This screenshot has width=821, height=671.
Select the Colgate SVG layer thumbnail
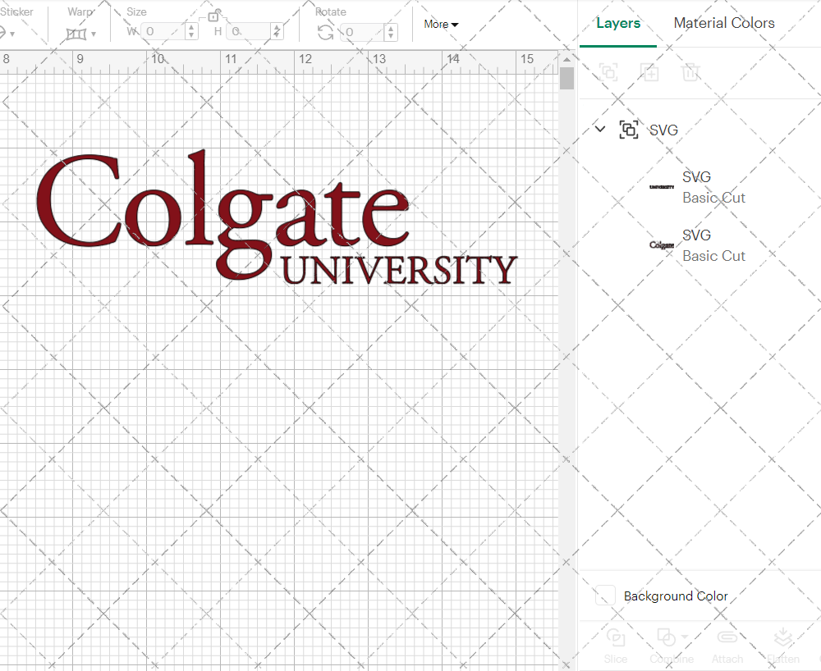[x=662, y=244]
